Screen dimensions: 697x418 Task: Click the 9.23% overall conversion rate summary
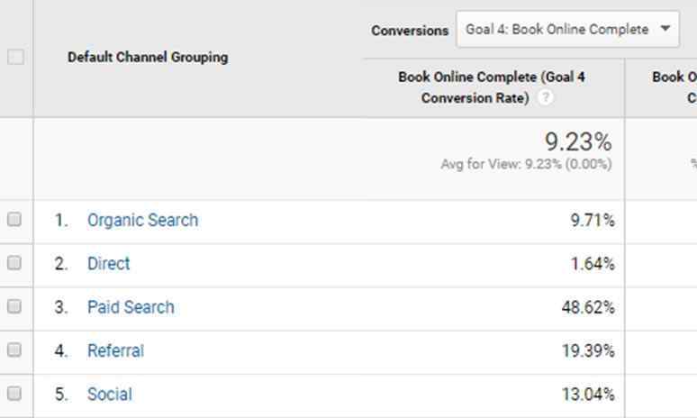tap(577, 142)
